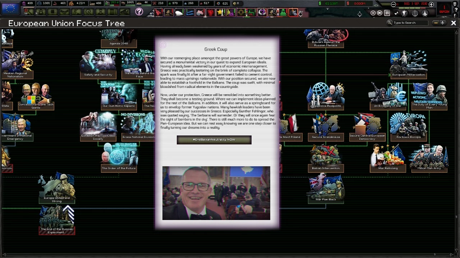The image size is (460, 258).
Task: Select the Our Own Homo Sapiens focus
Action: pos(119,95)
